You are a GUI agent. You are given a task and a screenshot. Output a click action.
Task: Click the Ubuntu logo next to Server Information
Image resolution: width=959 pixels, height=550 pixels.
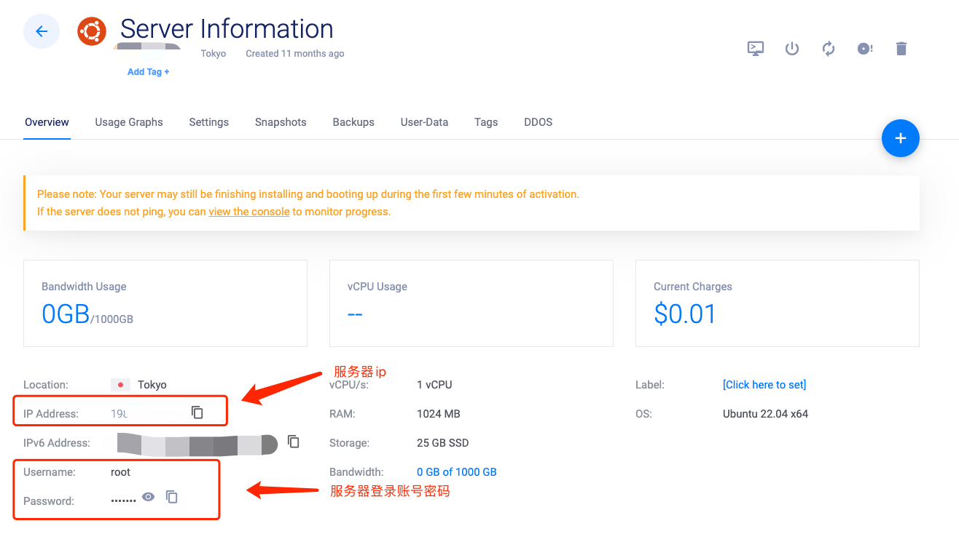(x=92, y=31)
